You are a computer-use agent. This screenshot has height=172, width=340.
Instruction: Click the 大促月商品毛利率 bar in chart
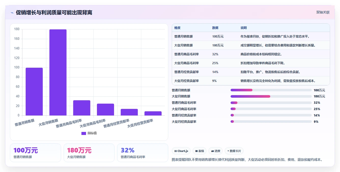click(x=105, y=110)
